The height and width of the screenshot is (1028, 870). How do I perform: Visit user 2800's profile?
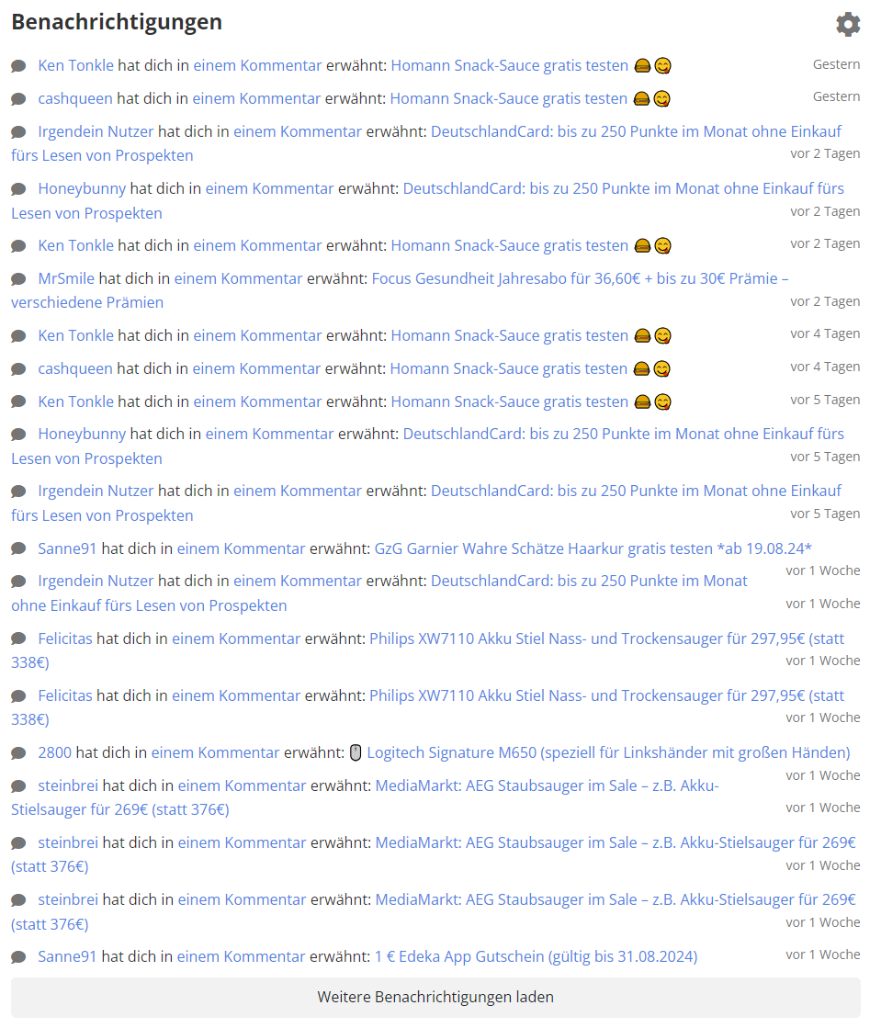(54, 752)
